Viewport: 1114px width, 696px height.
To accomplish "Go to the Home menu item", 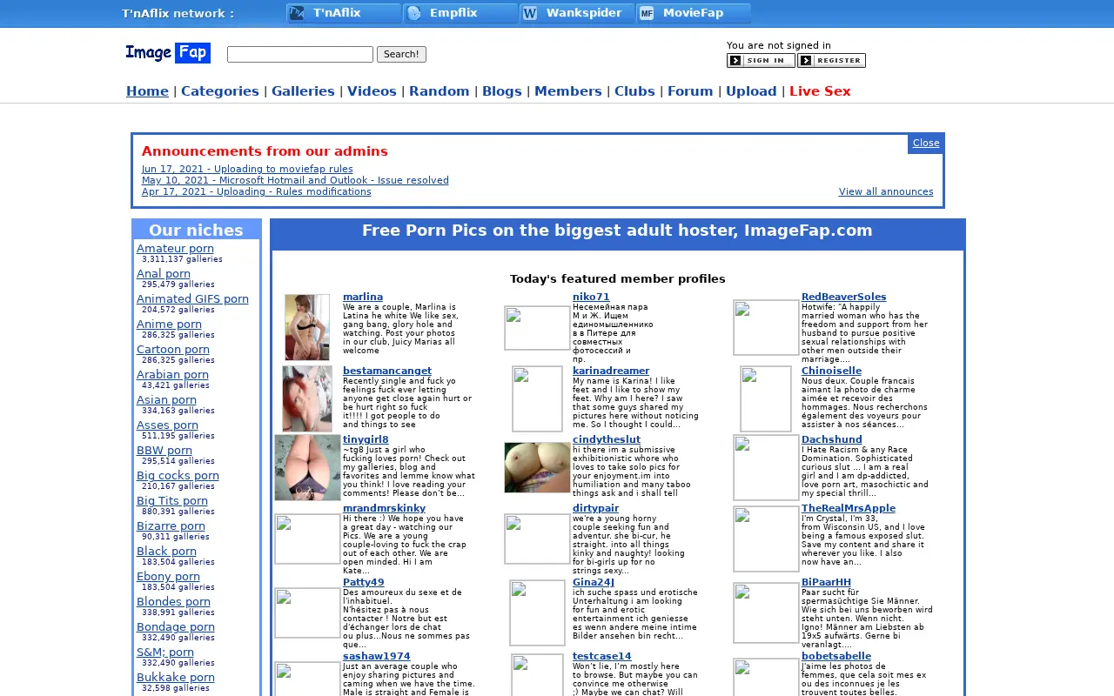I will [x=147, y=91].
